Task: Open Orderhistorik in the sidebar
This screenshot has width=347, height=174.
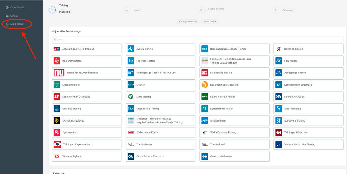Action: point(15,7)
